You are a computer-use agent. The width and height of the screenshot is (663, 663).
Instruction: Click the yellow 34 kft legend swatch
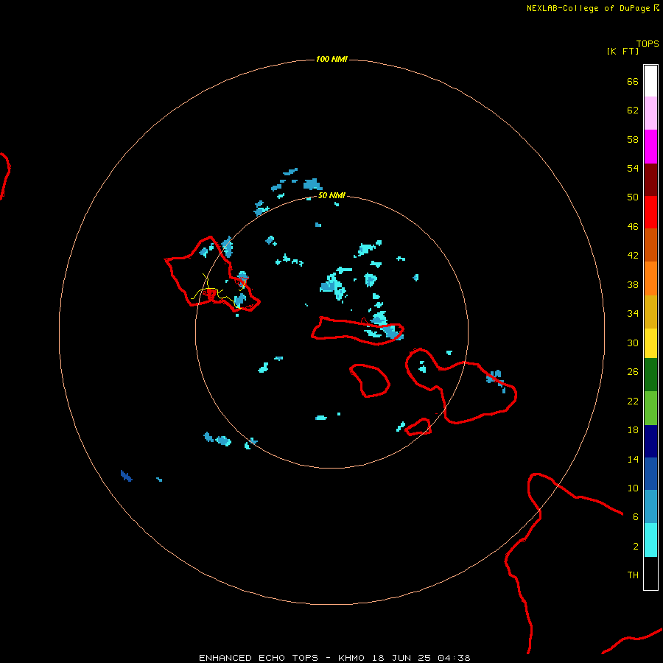[650, 343]
